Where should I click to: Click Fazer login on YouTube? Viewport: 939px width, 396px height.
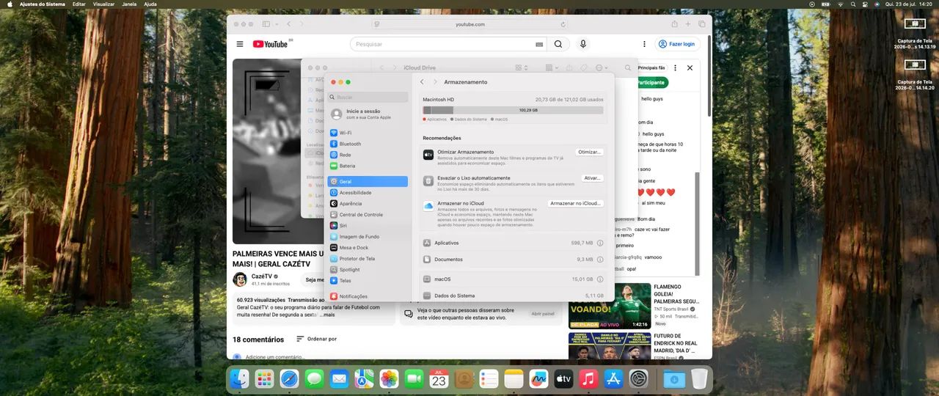[x=676, y=44]
